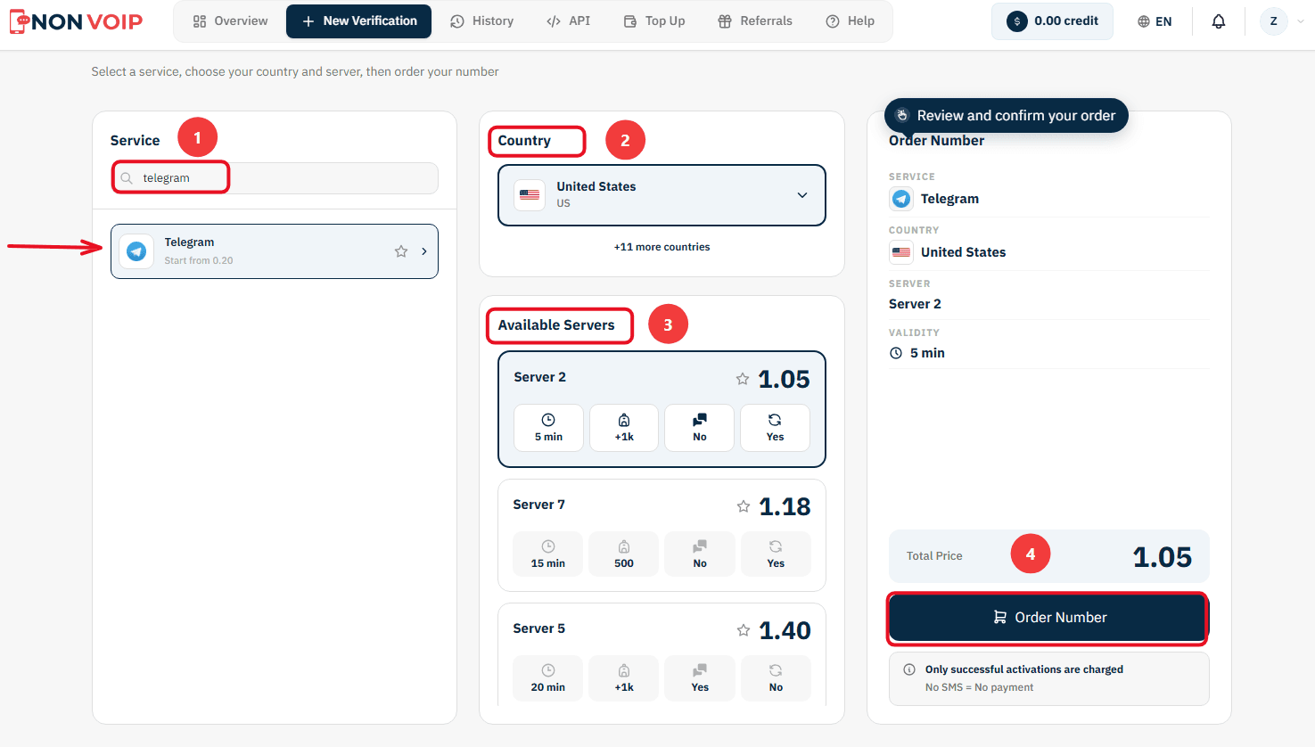Click Server 2's message reuse No tile
The width and height of the screenshot is (1315, 747).
pos(700,428)
